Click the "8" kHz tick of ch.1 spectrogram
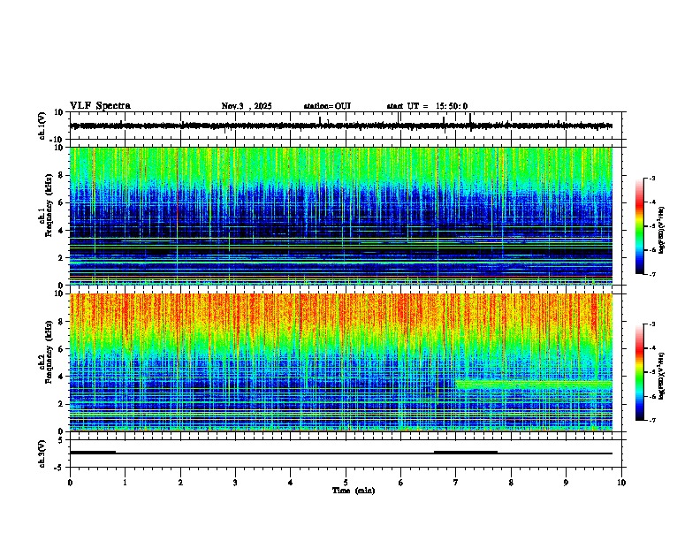 (x=61, y=175)
